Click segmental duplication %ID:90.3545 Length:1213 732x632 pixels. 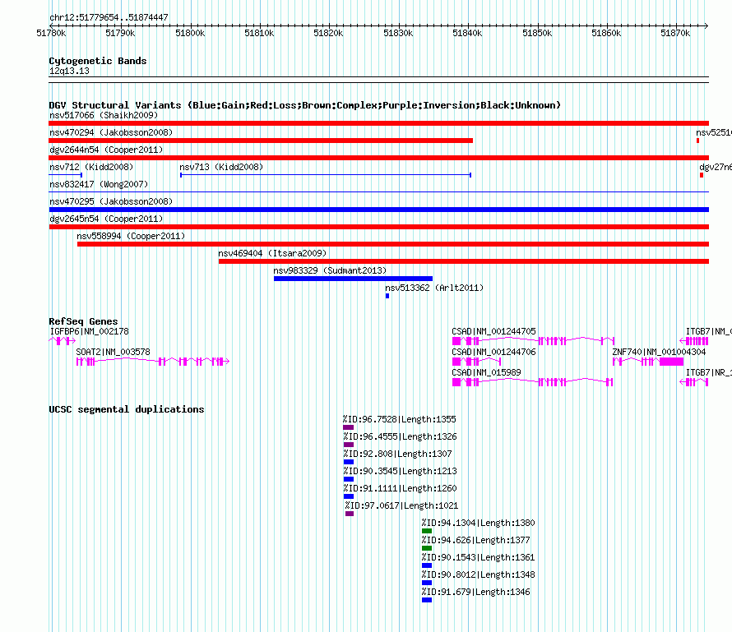348,479
